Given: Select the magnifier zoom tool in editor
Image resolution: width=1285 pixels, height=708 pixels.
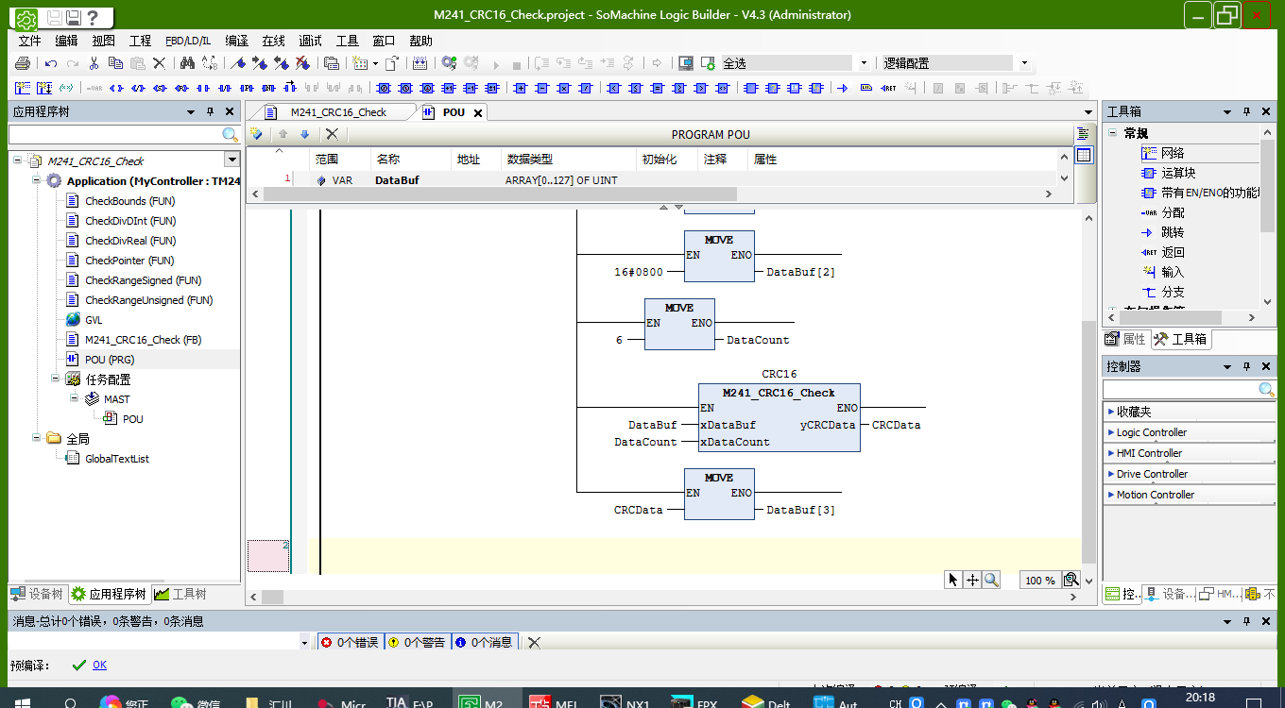Looking at the screenshot, I should tap(991, 580).
